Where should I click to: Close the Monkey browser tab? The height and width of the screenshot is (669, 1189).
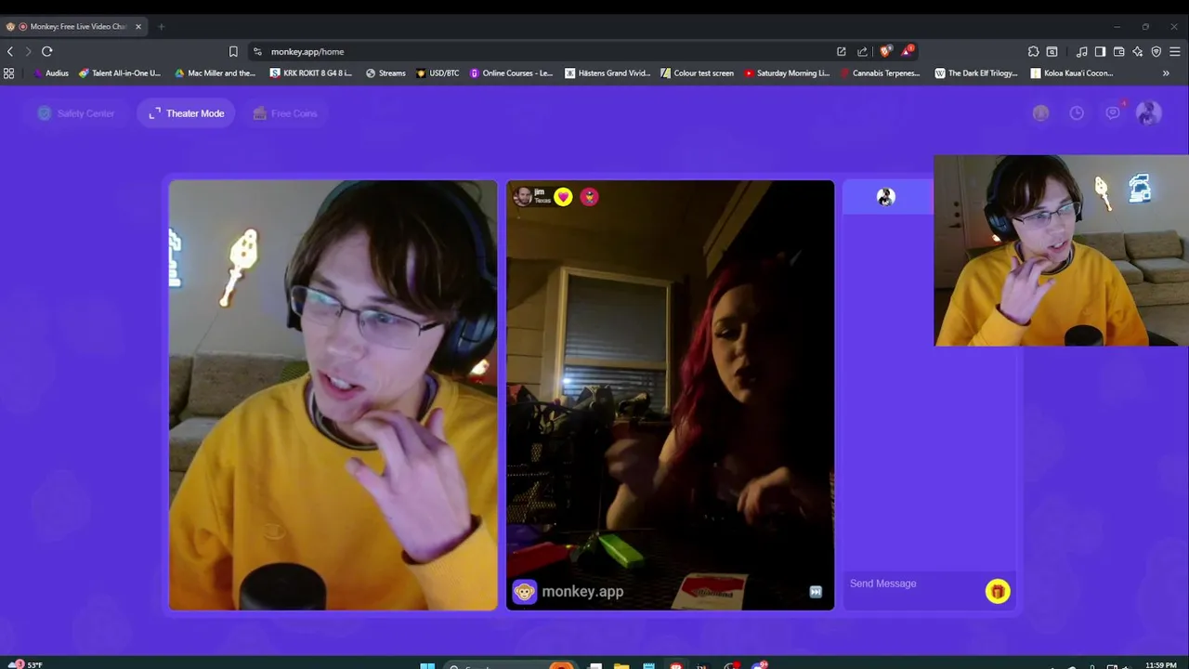(x=138, y=27)
